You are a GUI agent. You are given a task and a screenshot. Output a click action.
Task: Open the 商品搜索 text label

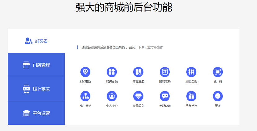[138, 82]
